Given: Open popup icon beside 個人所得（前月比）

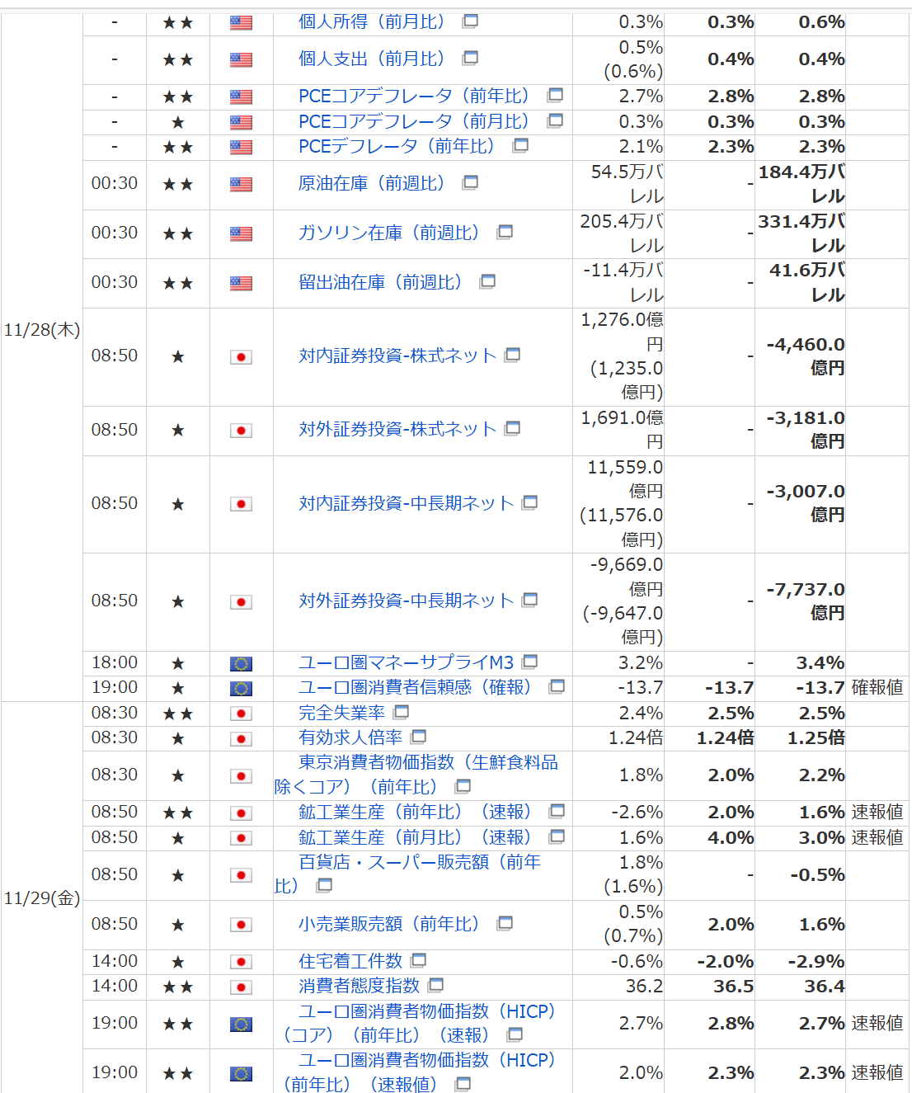Looking at the screenshot, I should point(470,21).
